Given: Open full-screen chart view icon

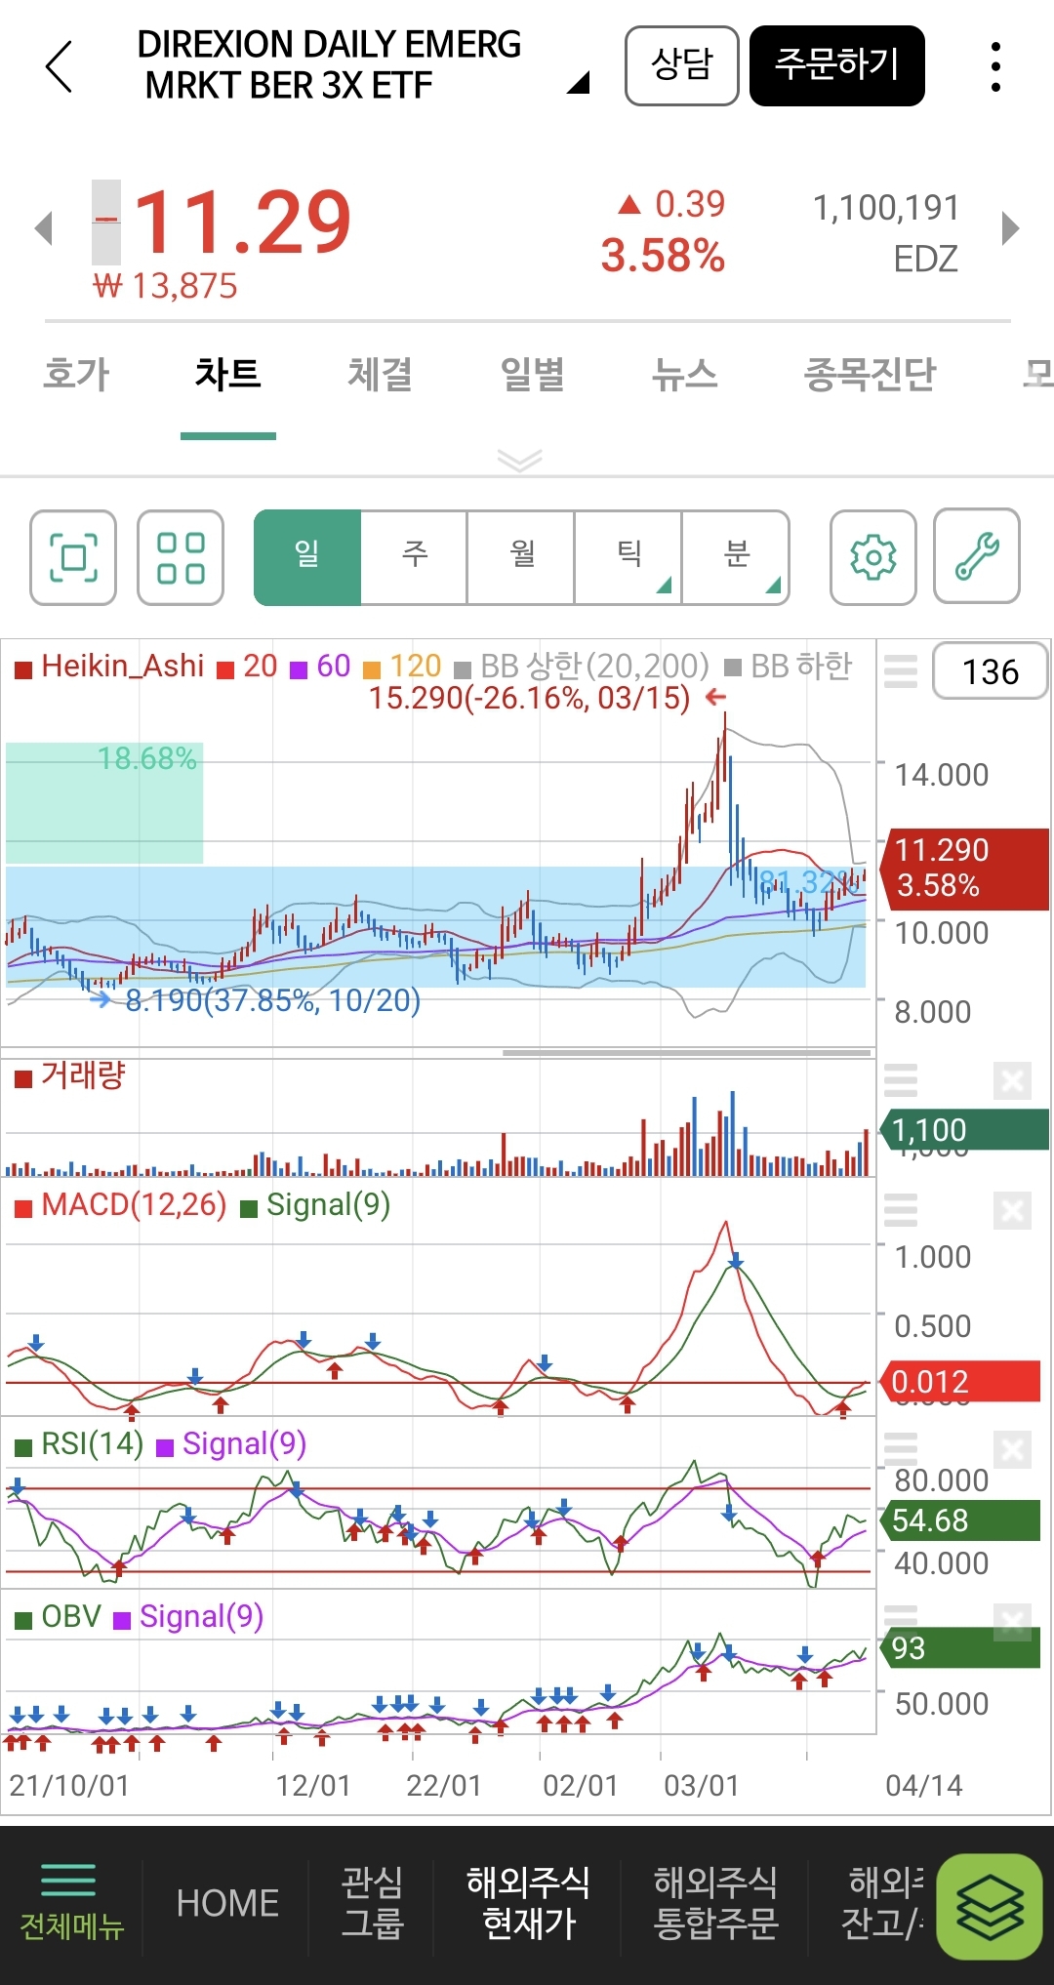Looking at the screenshot, I should point(73,557).
